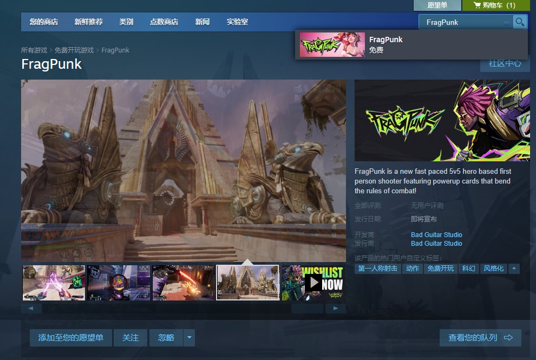This screenshot has width=536, height=360.
Task: Click the main temple screenshot image
Action: pos(184,171)
